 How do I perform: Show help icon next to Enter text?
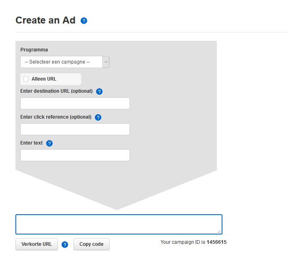pos(50,143)
